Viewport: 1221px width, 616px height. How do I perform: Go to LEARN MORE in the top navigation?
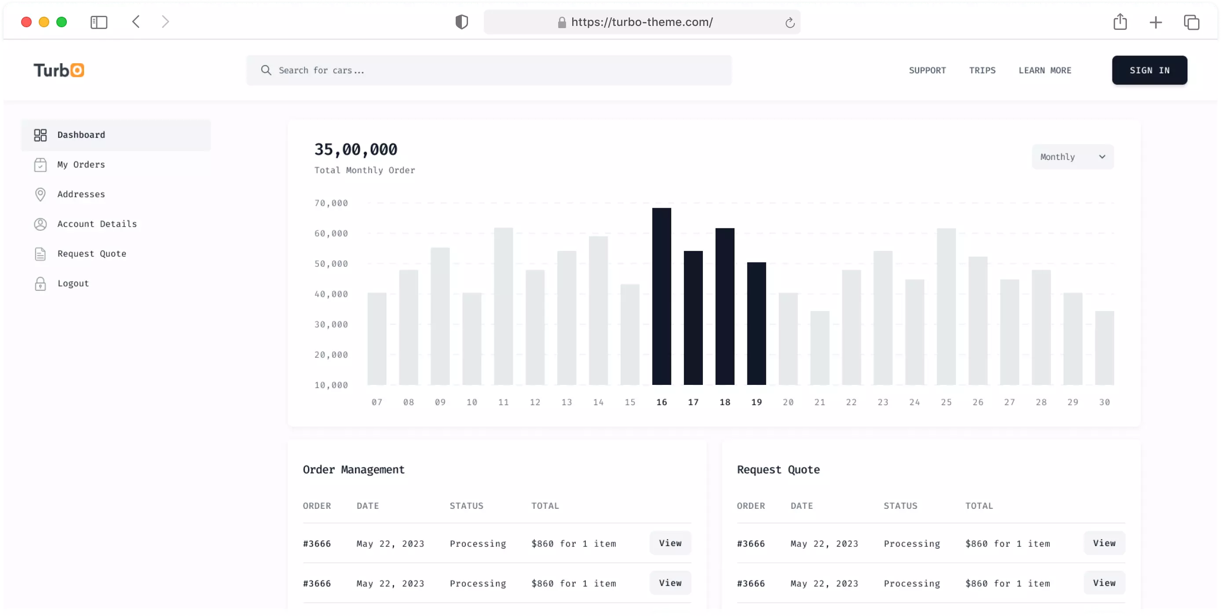pyautogui.click(x=1045, y=70)
